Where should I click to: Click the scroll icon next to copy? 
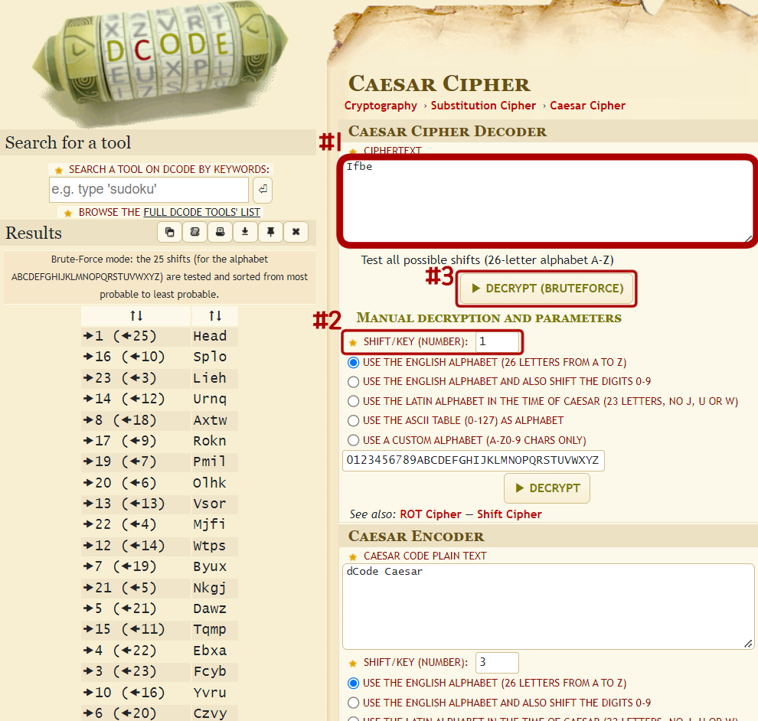(194, 233)
